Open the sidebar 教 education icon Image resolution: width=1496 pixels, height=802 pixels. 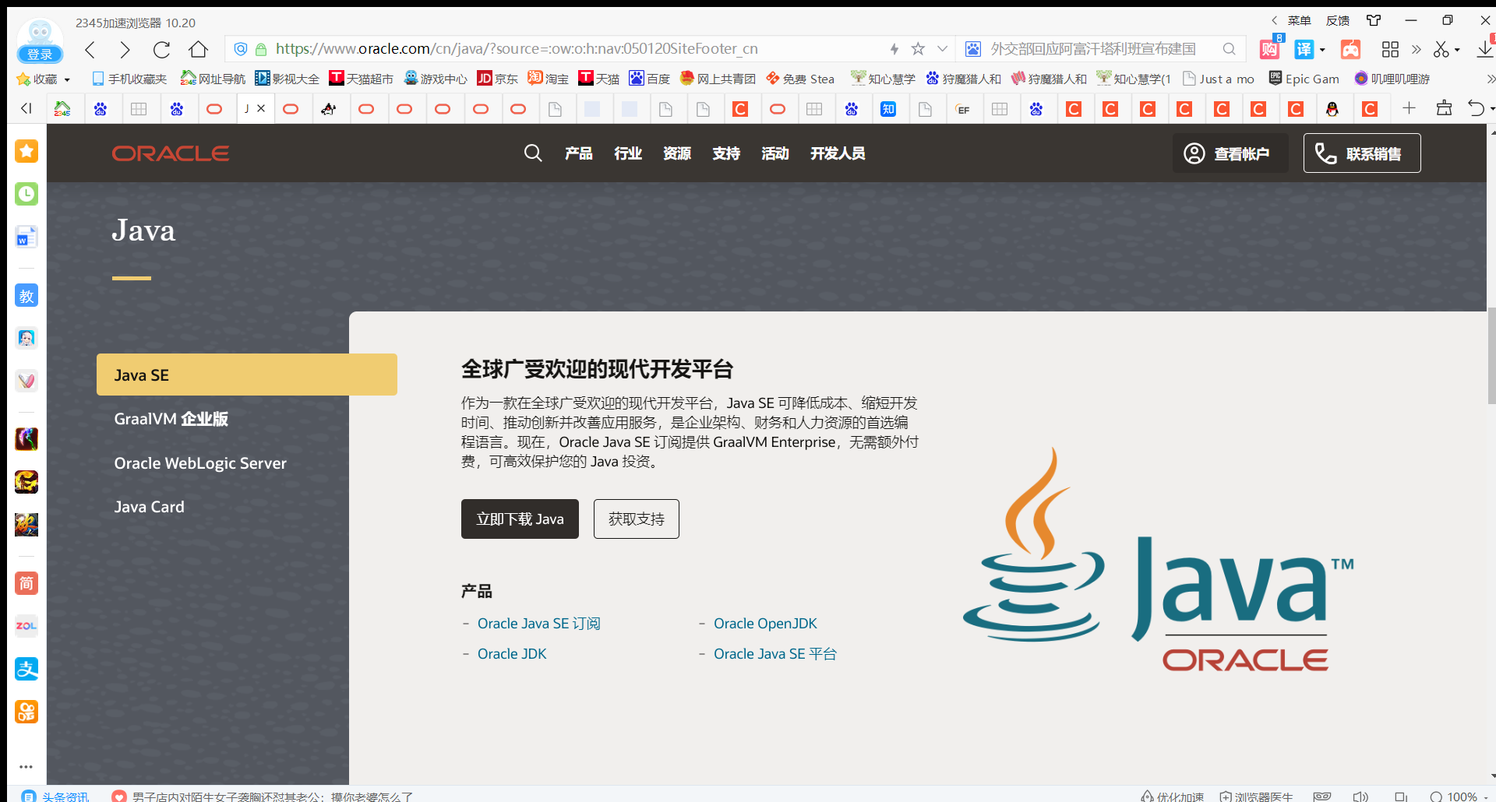26,295
